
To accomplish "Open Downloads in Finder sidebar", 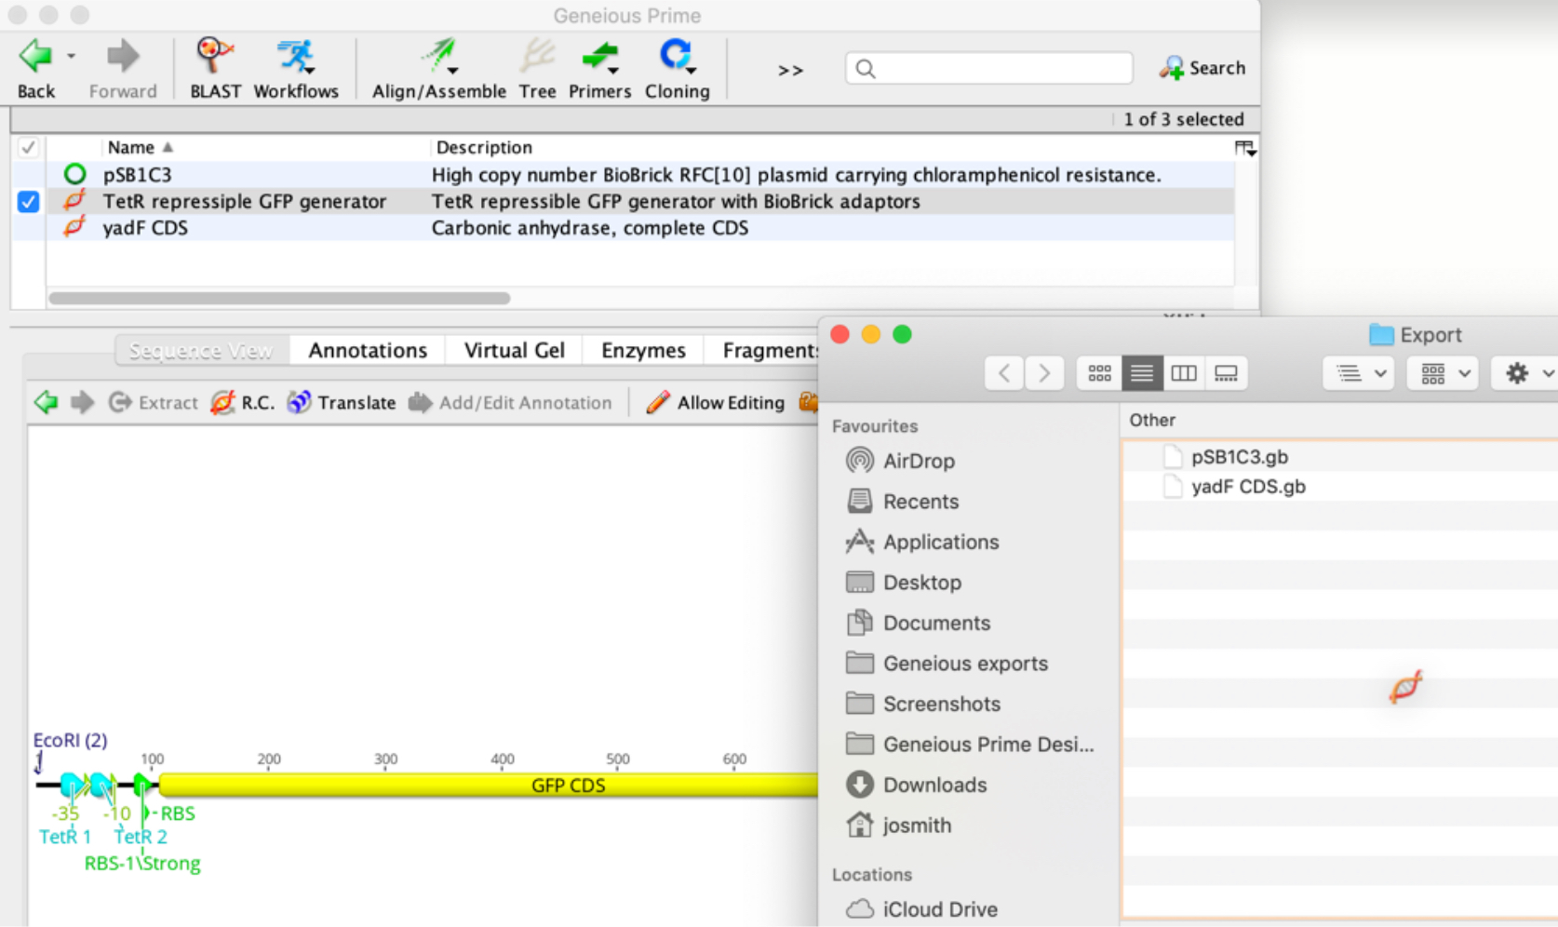I will tap(917, 785).
